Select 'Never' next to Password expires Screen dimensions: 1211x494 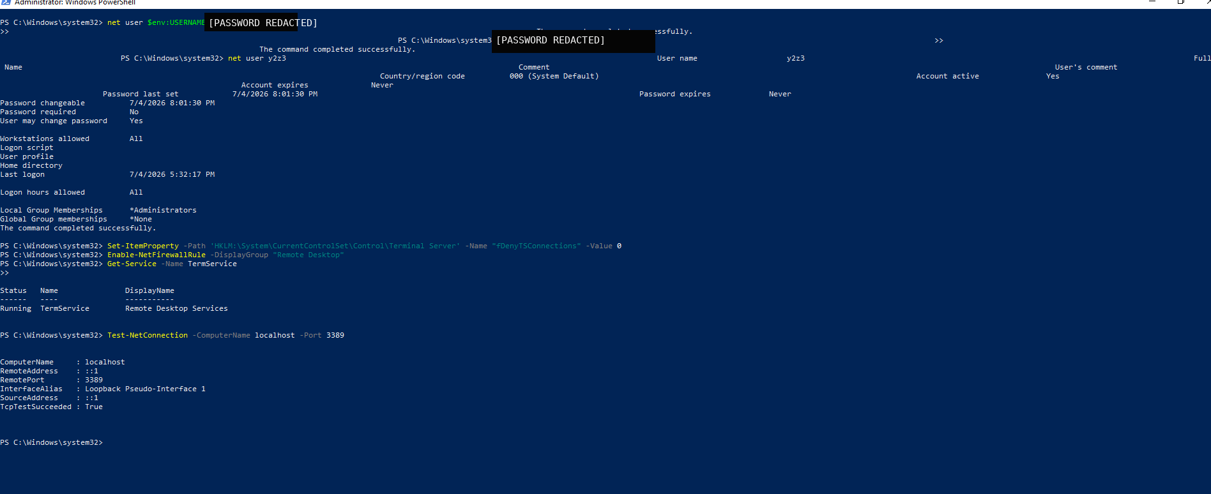click(780, 94)
